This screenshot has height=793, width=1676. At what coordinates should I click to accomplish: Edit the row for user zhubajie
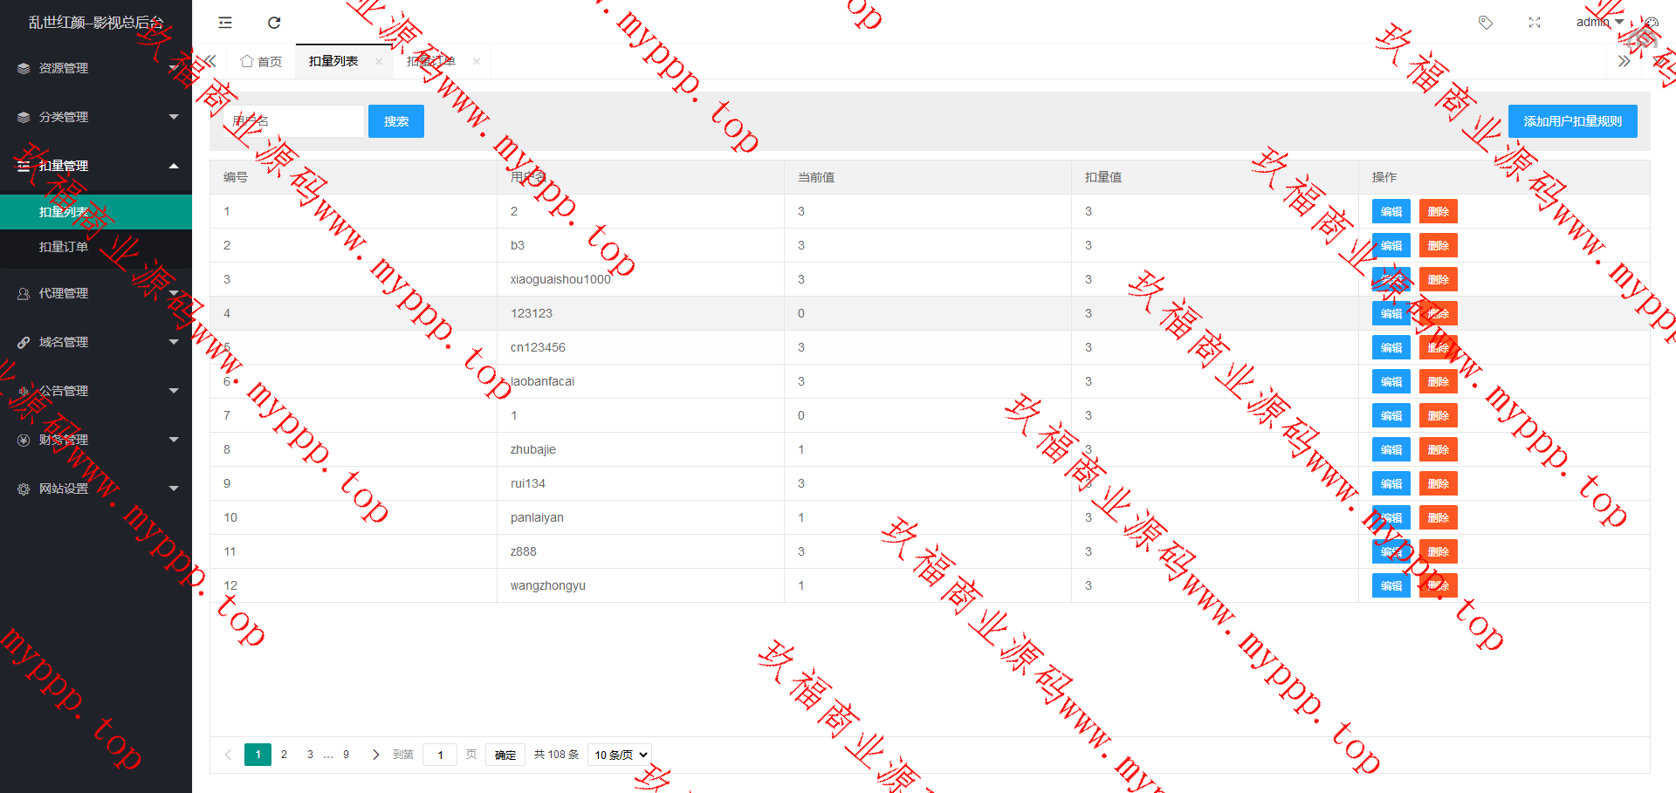tap(1391, 450)
